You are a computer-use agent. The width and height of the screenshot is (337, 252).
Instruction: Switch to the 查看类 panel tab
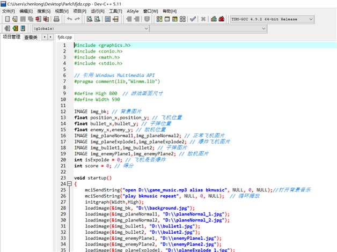pyautogui.click(x=31, y=38)
